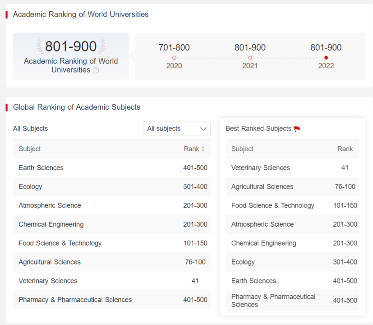Image resolution: width=373 pixels, height=325 pixels.
Task: Select the 2022 timeline point
Action: 326,58
